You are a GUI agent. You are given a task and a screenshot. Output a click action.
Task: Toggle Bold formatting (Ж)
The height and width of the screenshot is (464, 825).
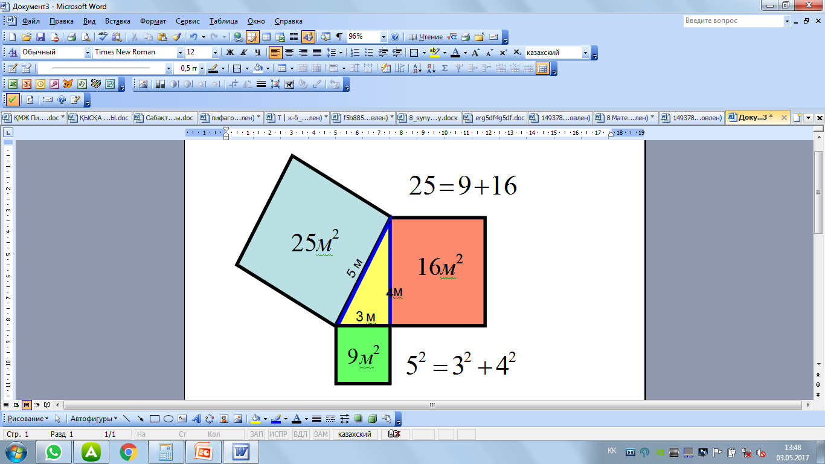[x=230, y=53]
